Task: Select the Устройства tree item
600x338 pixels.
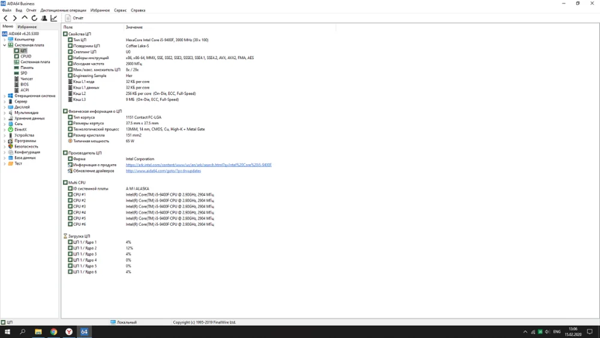Action: point(24,136)
